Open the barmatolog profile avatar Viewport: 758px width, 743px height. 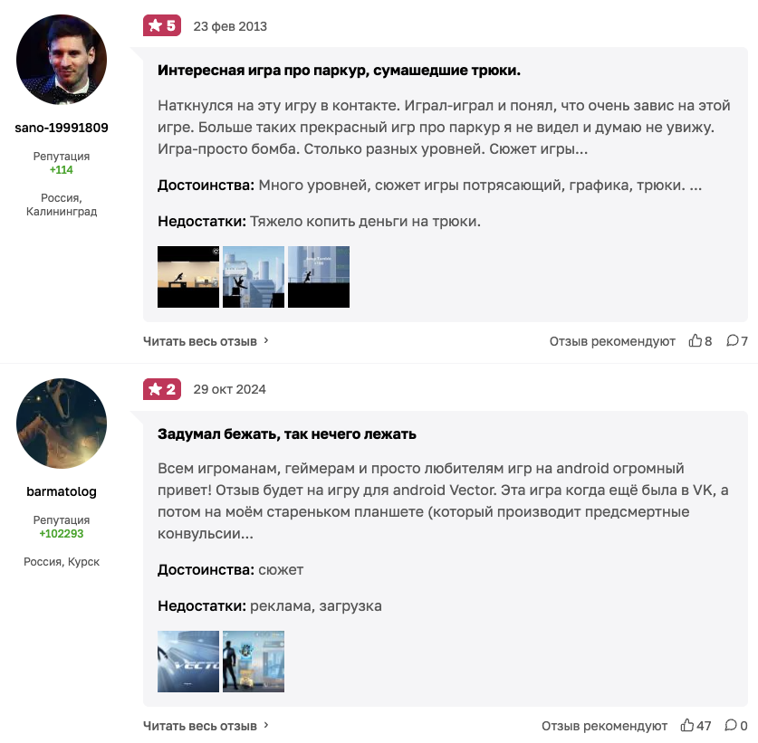point(62,424)
